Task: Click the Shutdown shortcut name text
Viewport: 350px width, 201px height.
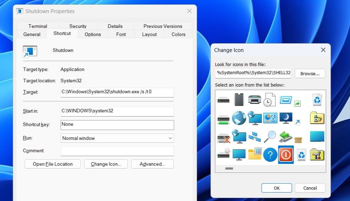Action: click(x=63, y=51)
